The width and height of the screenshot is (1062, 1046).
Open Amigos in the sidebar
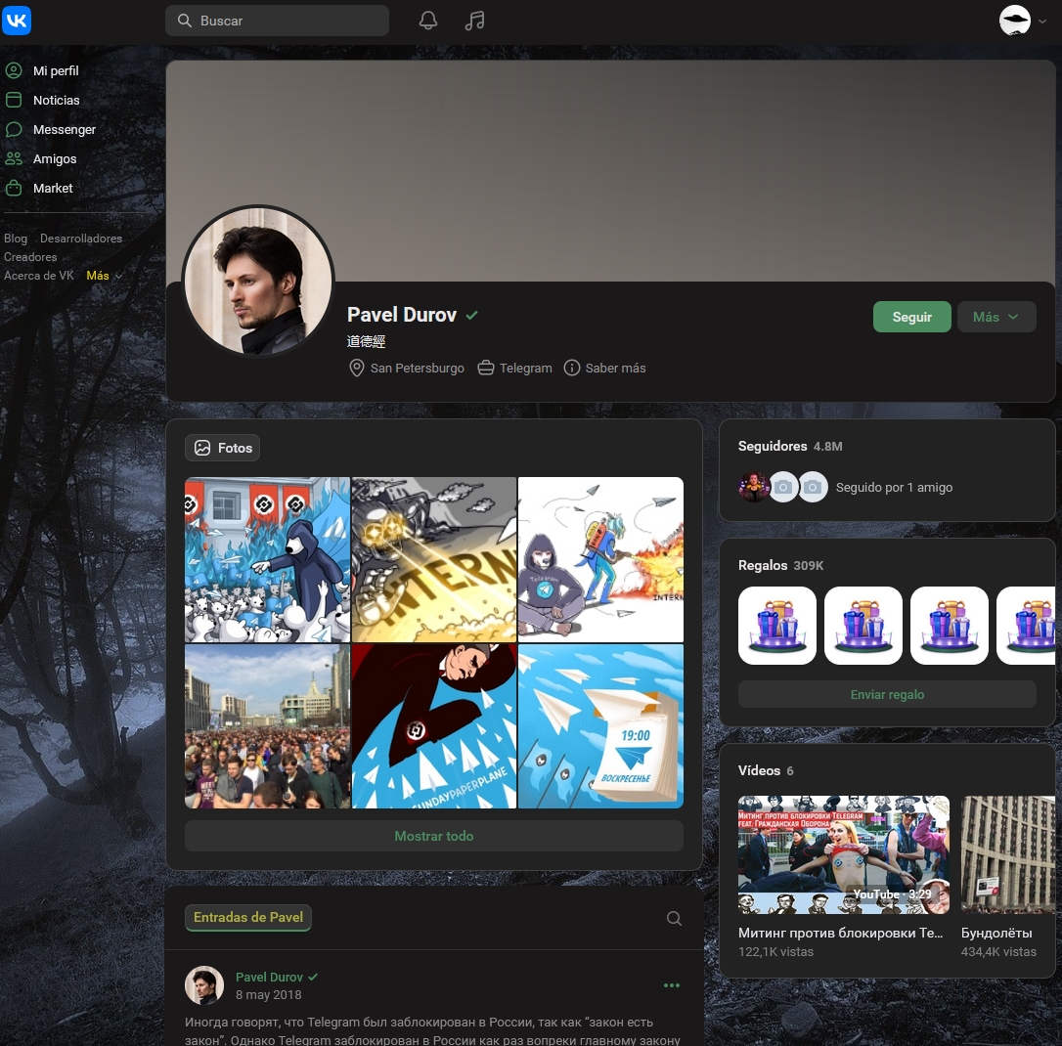pos(55,158)
